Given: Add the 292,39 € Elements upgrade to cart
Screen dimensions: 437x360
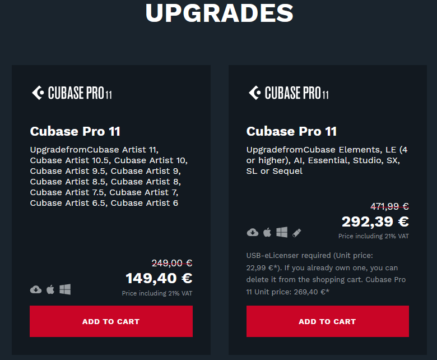Looking at the screenshot, I should click(327, 321).
